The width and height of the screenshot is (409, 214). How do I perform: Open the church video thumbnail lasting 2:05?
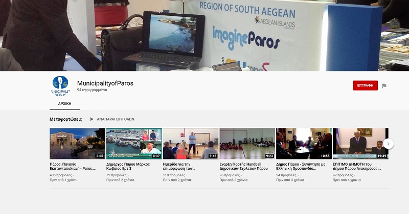77,144
